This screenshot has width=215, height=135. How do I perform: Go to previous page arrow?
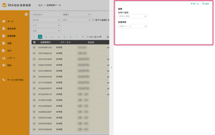pos(34,37)
